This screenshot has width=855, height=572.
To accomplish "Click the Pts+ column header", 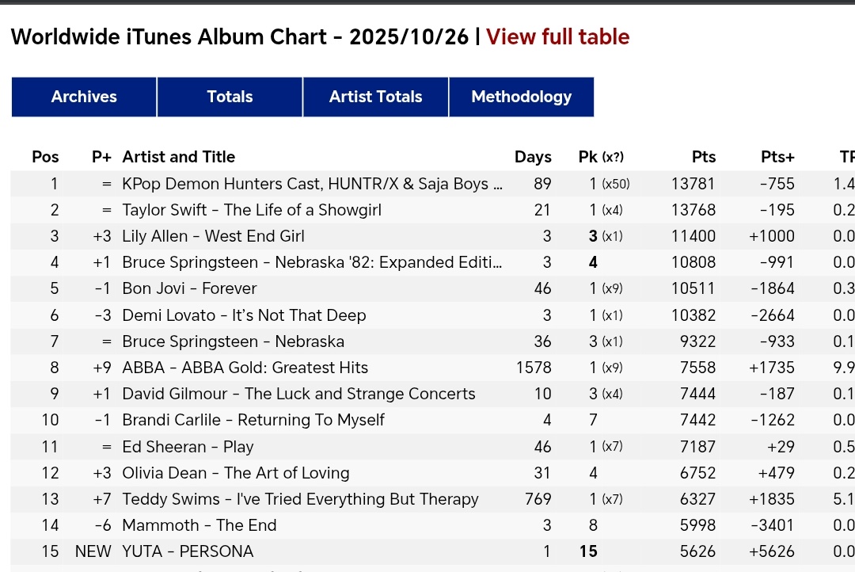I will (x=777, y=157).
